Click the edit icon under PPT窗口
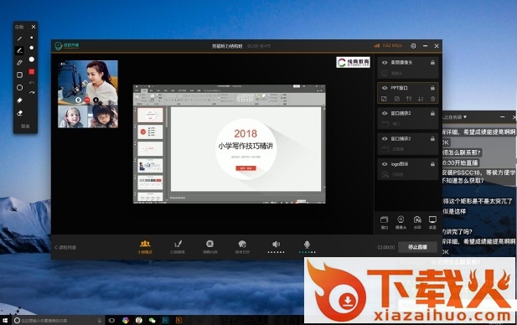The width and height of the screenshot is (517, 325). click(x=396, y=99)
